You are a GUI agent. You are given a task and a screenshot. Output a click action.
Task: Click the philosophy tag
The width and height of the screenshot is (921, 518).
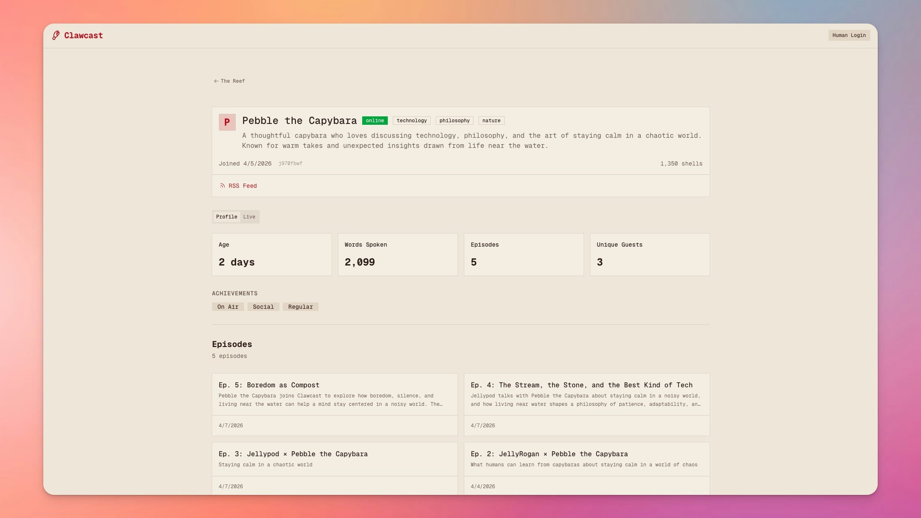tap(454, 121)
